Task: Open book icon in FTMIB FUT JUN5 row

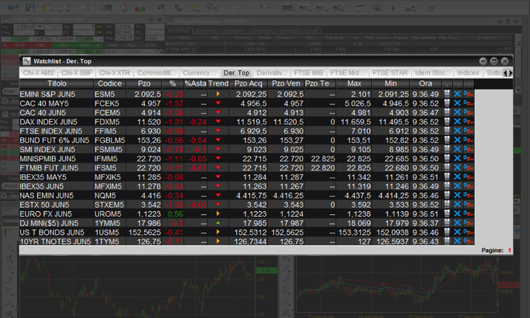Action: [x=447, y=168]
